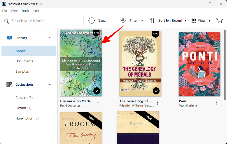Click the 'Discourse on Meth...' title text
227x144 pixels.
pos(77,101)
